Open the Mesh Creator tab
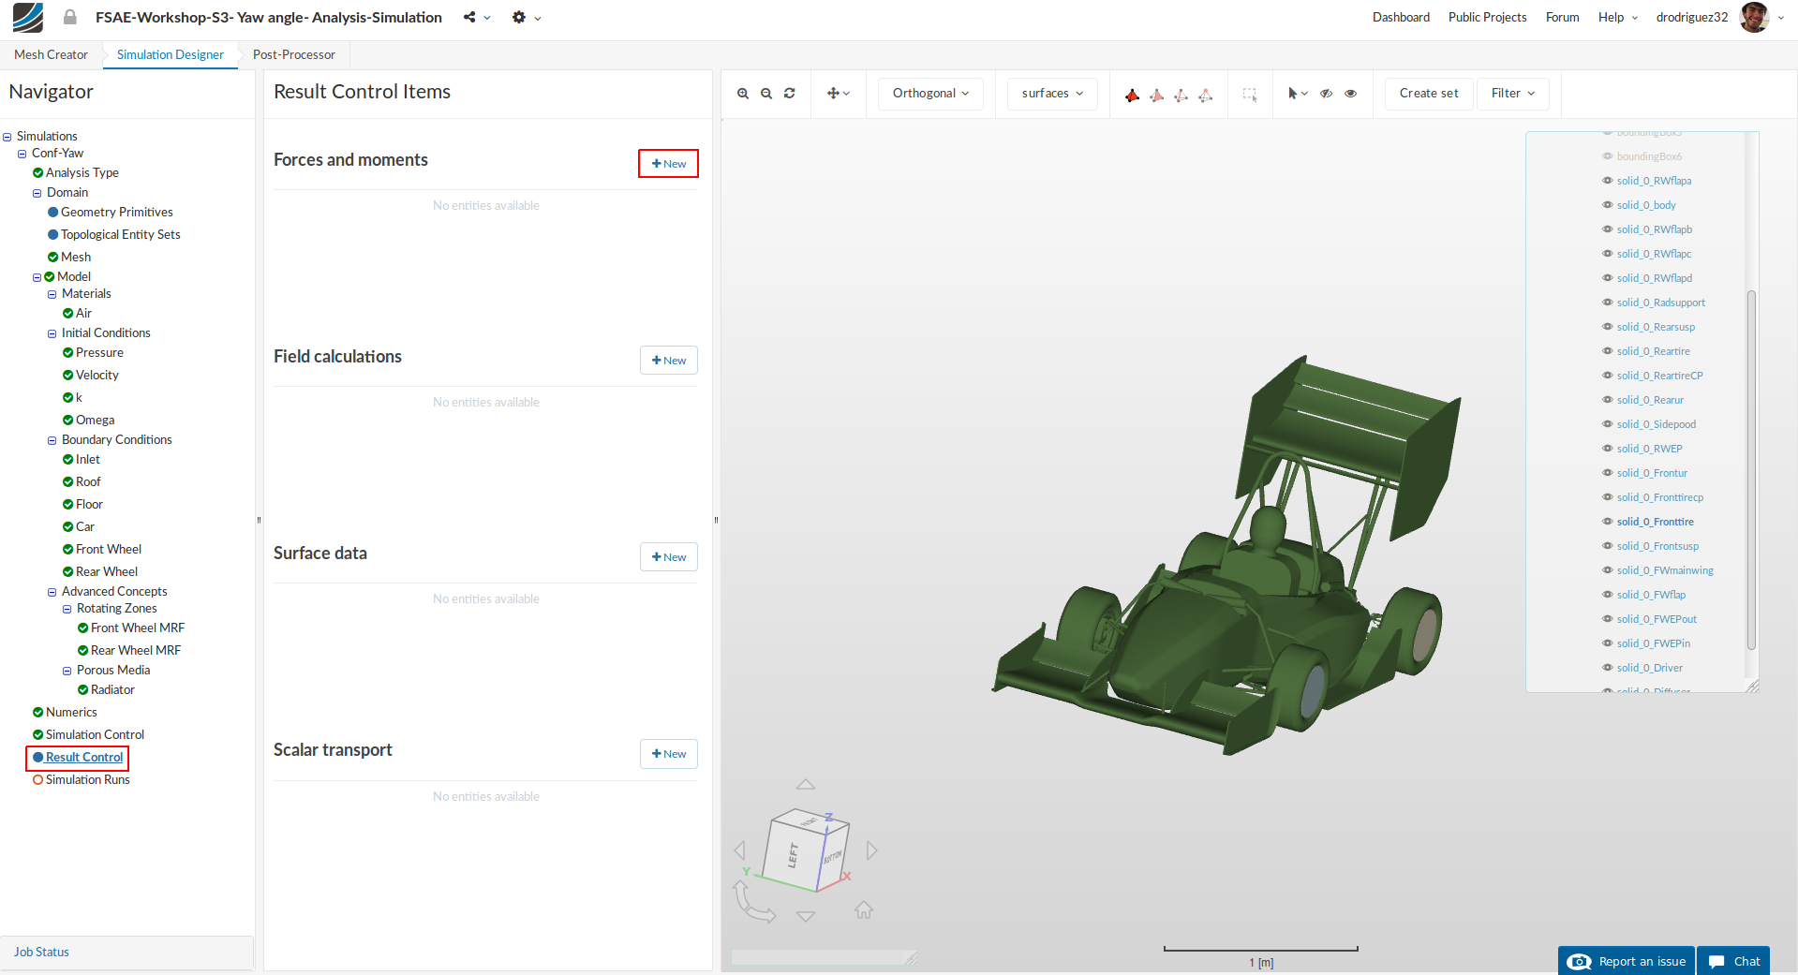Screen dimensions: 1798x975 (x=51, y=55)
